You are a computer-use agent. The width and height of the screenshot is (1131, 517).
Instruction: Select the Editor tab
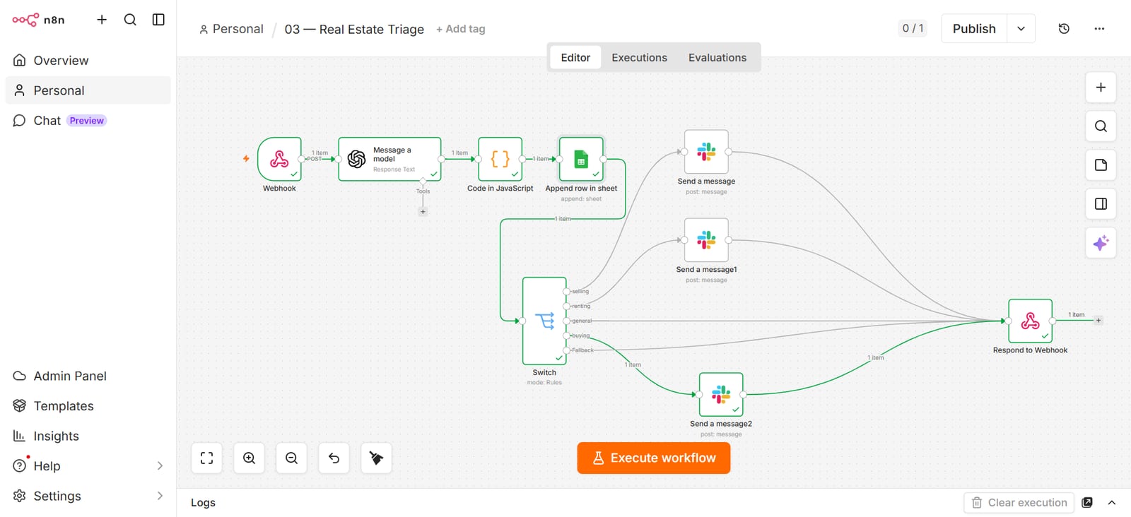pyautogui.click(x=575, y=58)
